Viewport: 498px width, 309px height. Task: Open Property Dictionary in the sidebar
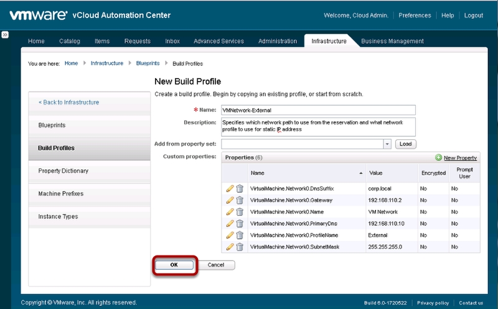89,171
